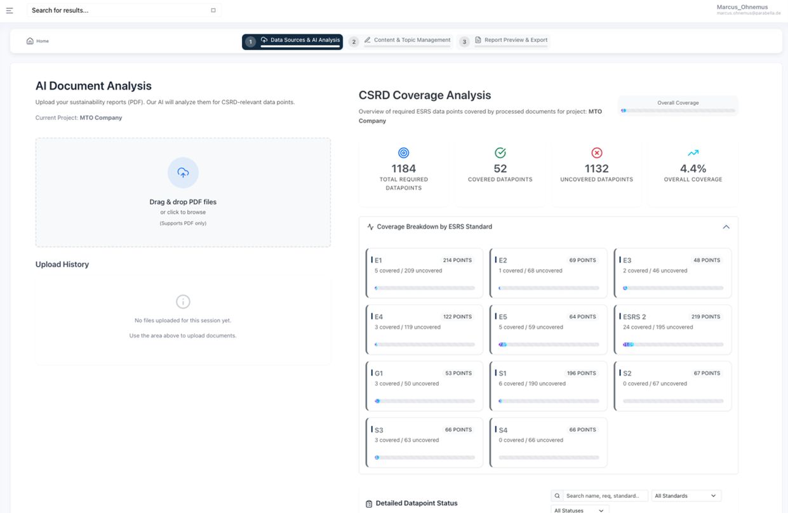This screenshot has width=788, height=513.
Task: Click the search magnifier icon in datapoint filter
Action: click(x=558, y=496)
